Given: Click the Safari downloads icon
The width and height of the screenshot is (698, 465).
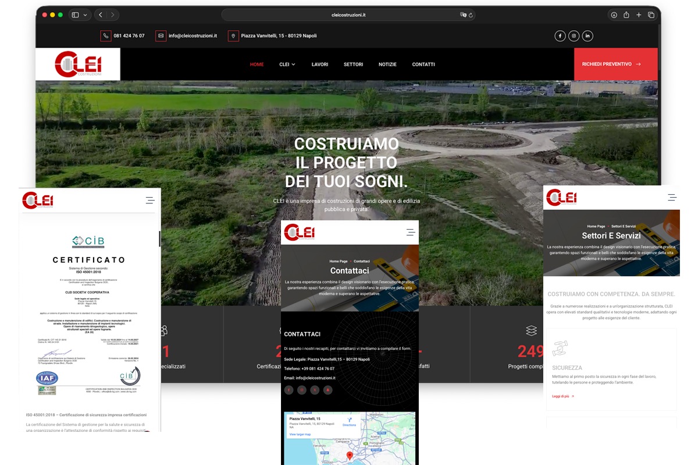Looking at the screenshot, I should pos(614,15).
